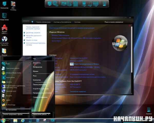The image size is (154, 123).
Task: Open Изображения in Start menu
Action: coord(37,67)
